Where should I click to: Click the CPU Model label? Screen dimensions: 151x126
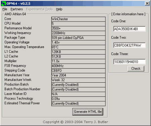[x=12, y=24]
